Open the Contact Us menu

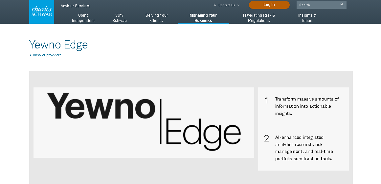click(226, 5)
